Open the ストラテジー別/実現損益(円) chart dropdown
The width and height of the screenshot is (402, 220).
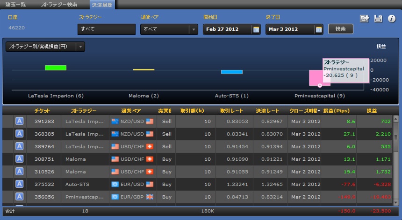(45, 47)
